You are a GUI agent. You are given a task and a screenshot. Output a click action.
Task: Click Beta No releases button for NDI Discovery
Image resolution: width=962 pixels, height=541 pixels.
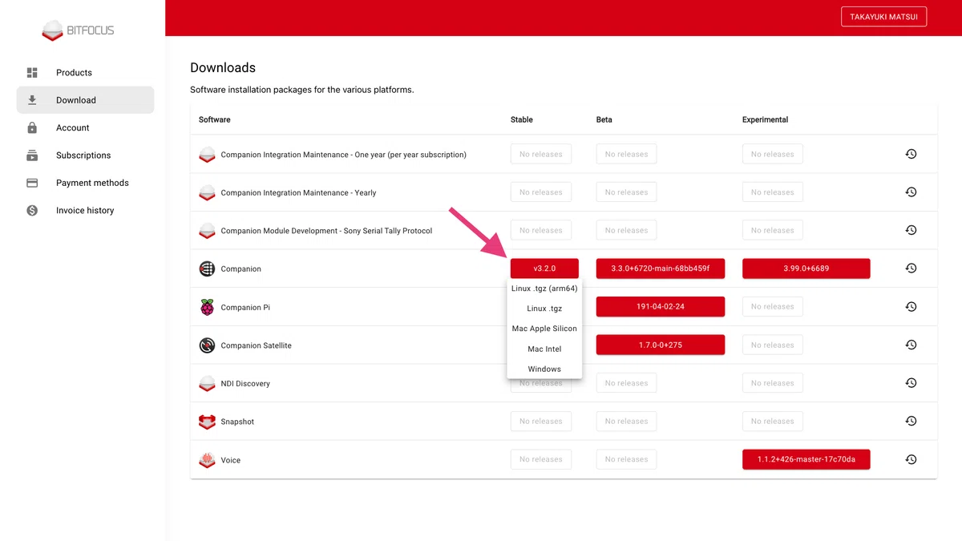click(626, 383)
